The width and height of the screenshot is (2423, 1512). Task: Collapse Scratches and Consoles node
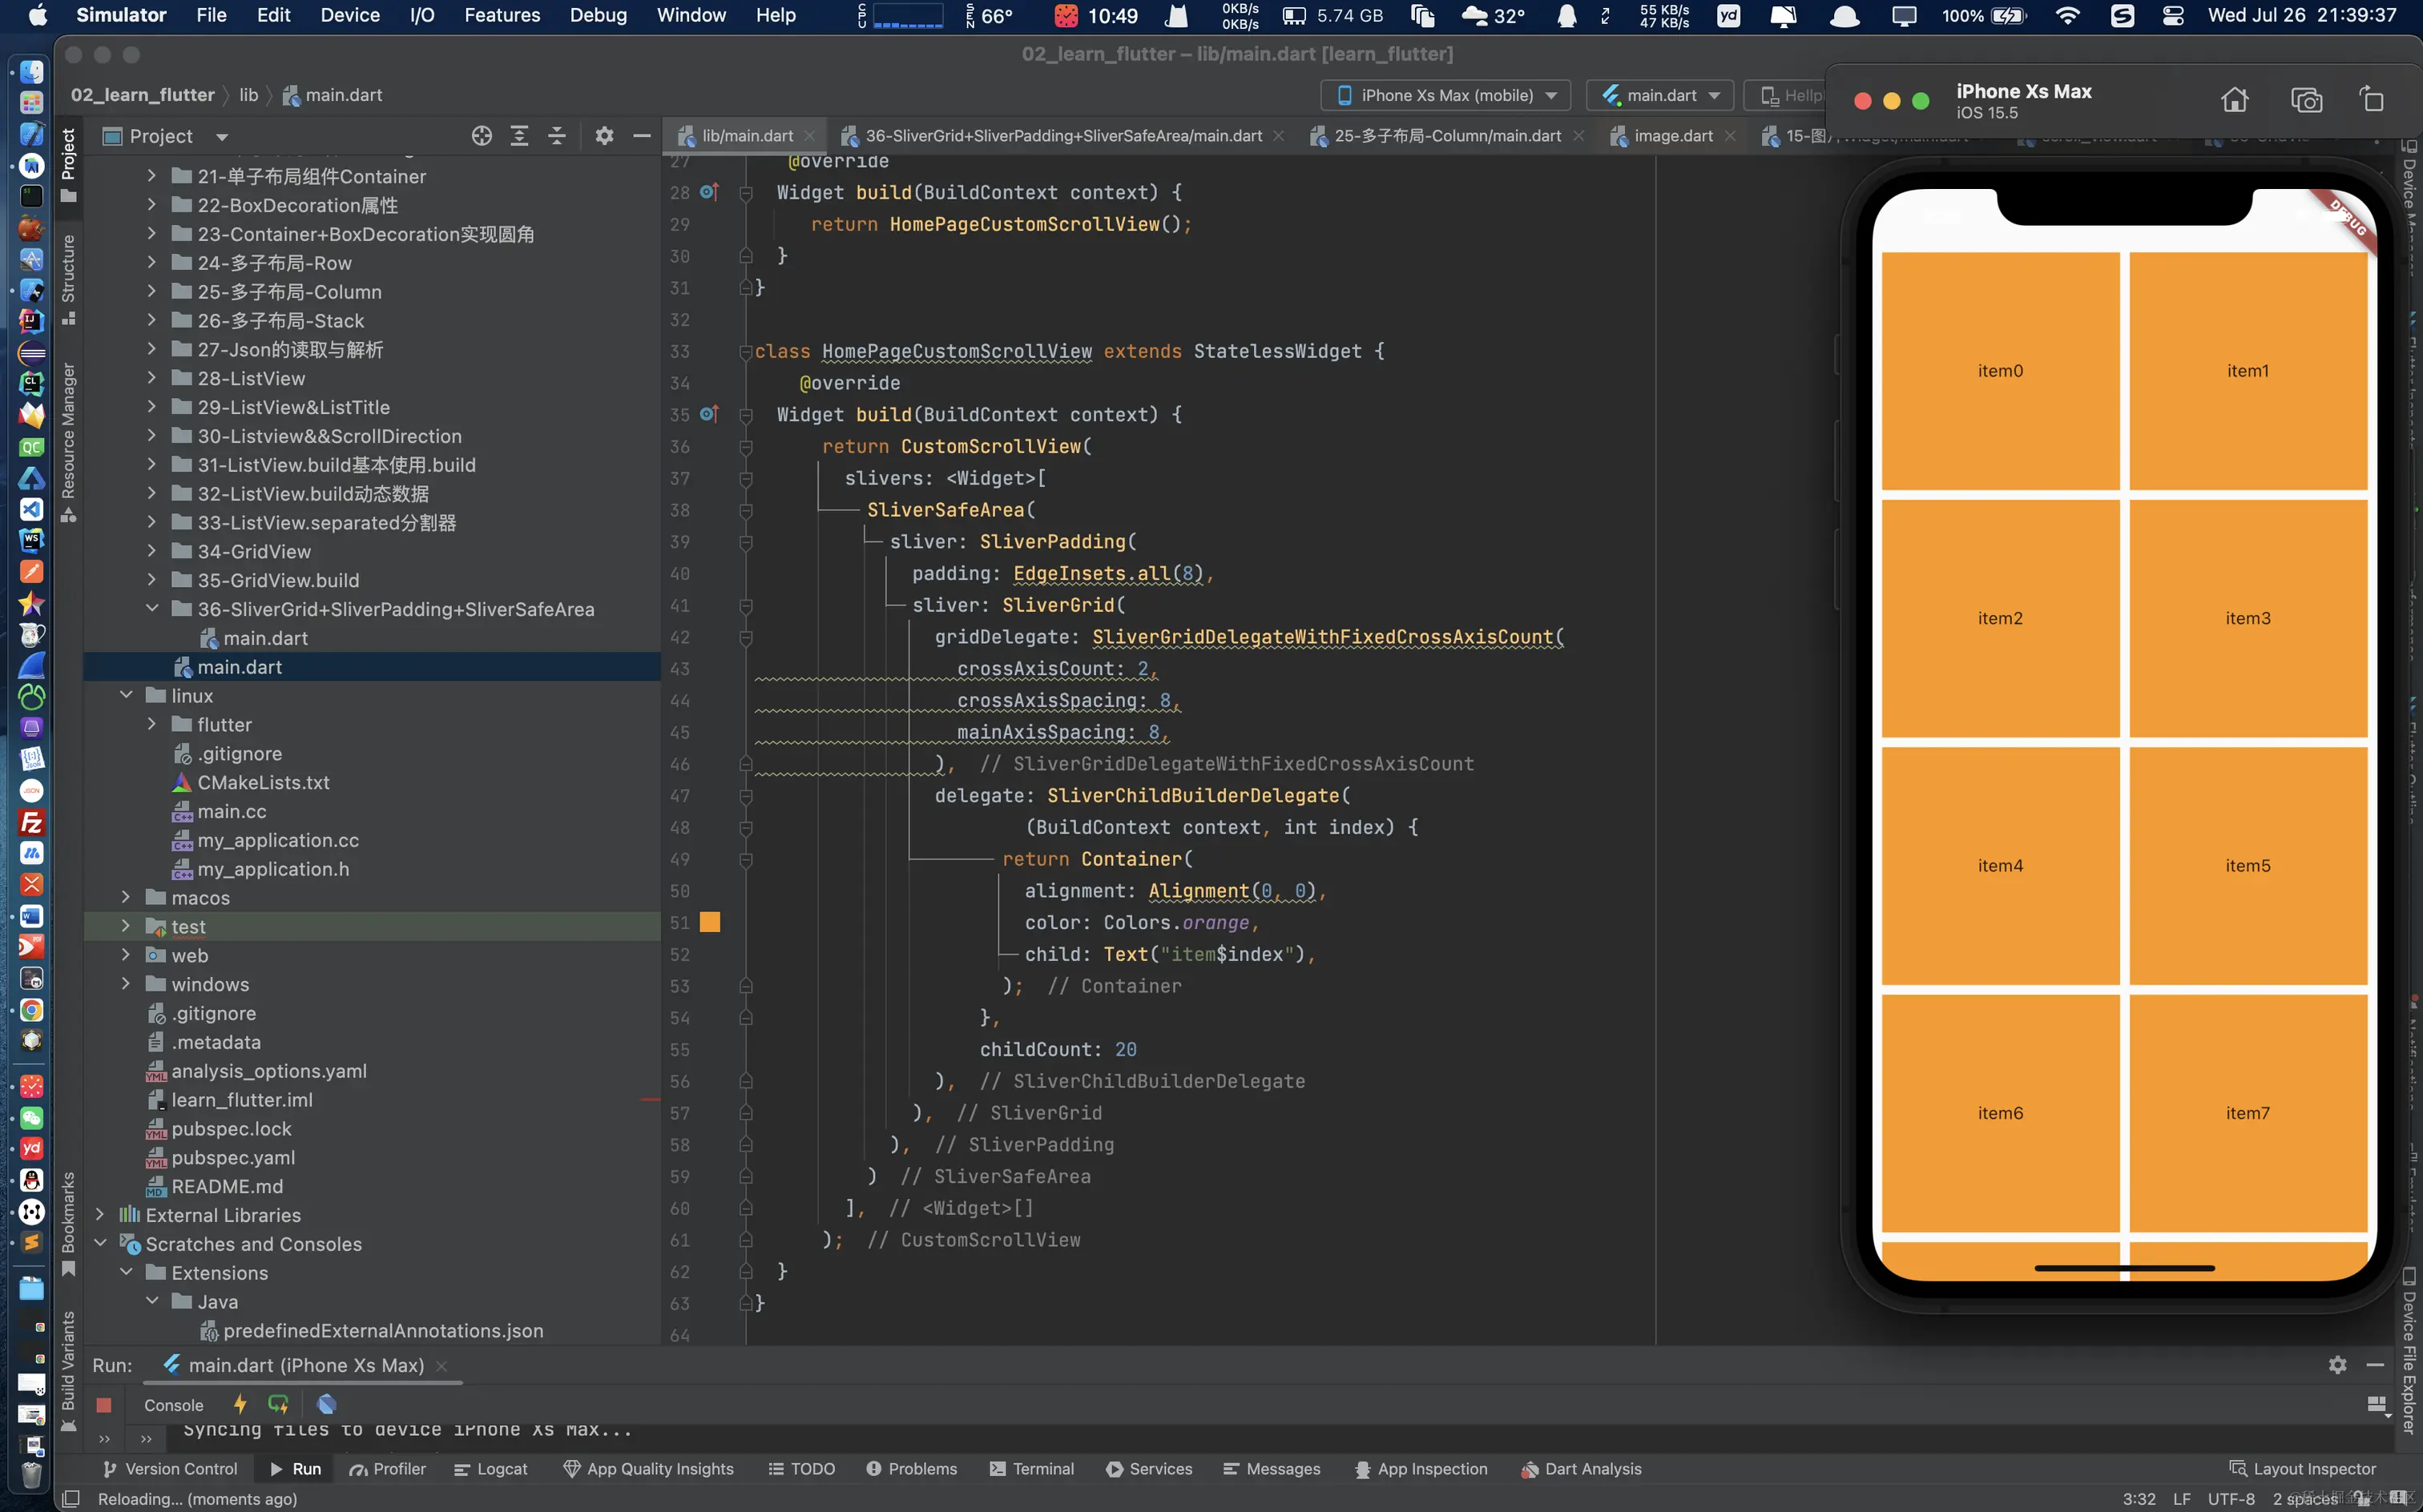[100, 1243]
